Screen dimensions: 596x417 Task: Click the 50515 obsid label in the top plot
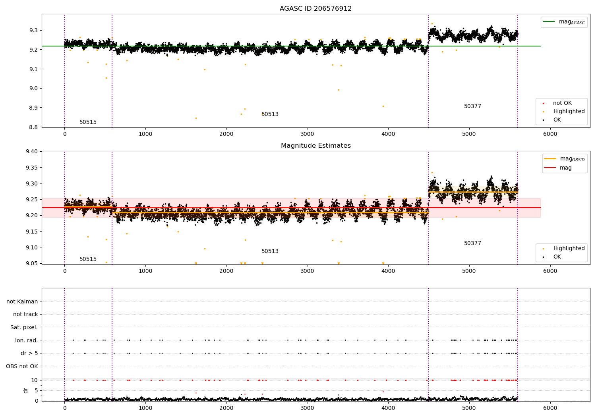coord(88,122)
